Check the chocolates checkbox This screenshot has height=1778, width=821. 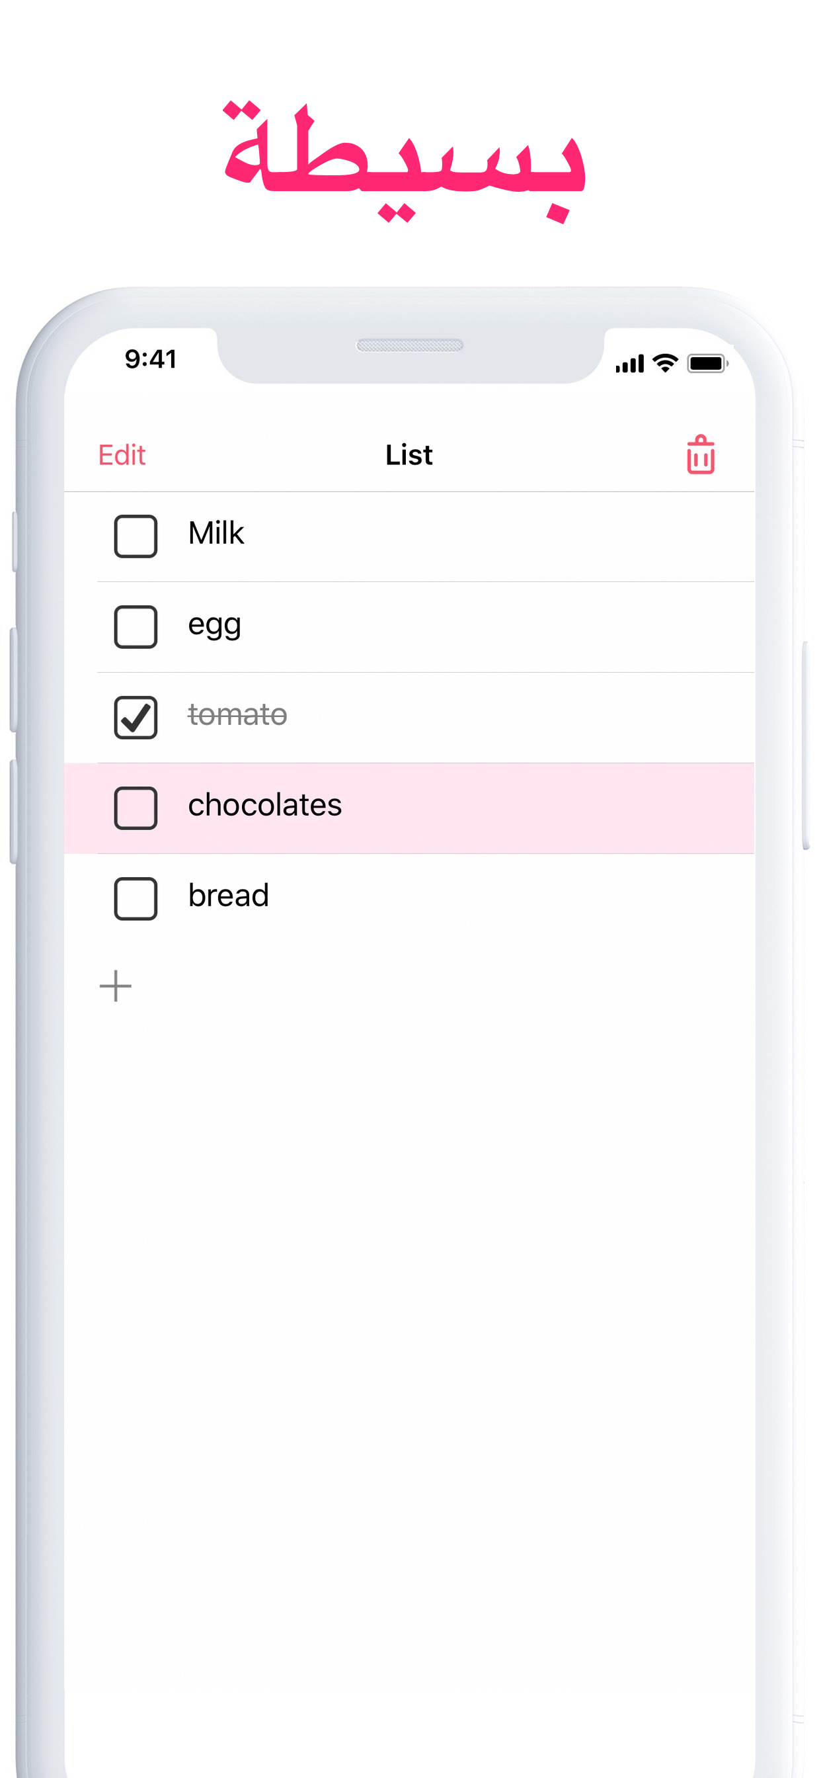[136, 808]
